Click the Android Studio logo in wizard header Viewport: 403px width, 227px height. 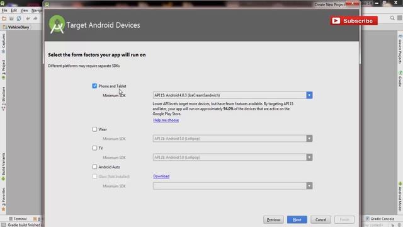pos(57,25)
